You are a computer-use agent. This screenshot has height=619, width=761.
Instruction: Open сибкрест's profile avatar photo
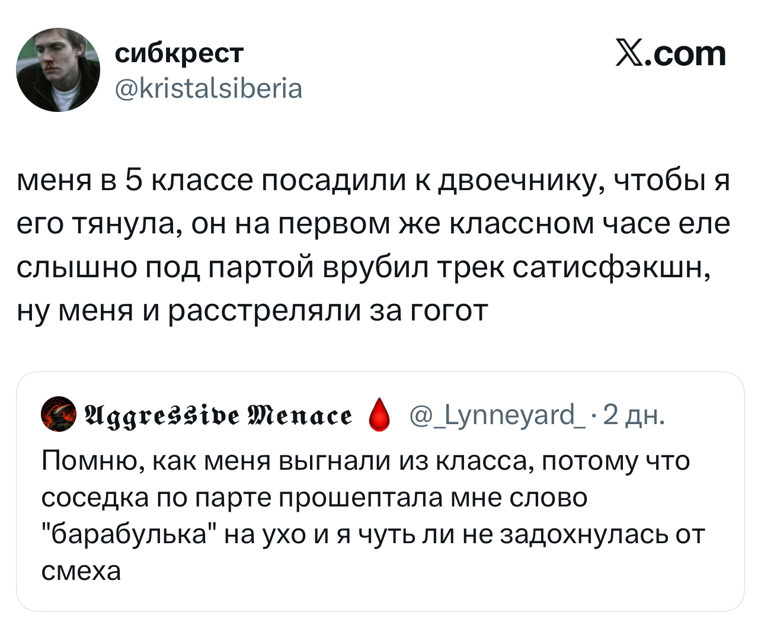(x=58, y=70)
